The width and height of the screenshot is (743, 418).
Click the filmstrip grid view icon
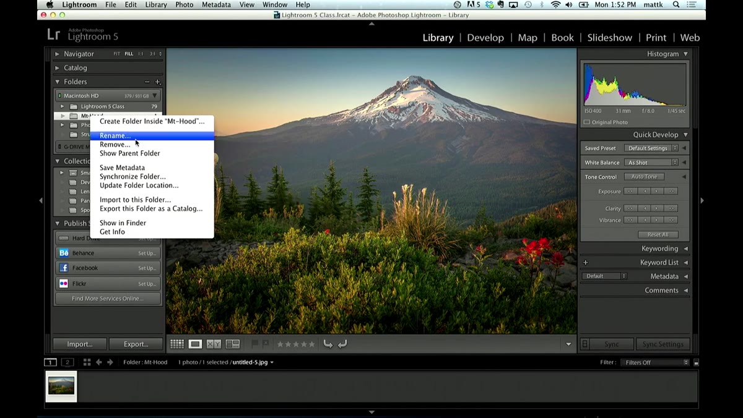87,362
